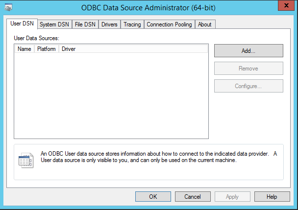This screenshot has width=298, height=210.
Task: Switch to the User DSN tab
Action: [x=22, y=23]
